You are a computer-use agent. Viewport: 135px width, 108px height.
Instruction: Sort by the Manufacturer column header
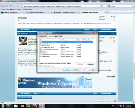(x=68, y=40)
